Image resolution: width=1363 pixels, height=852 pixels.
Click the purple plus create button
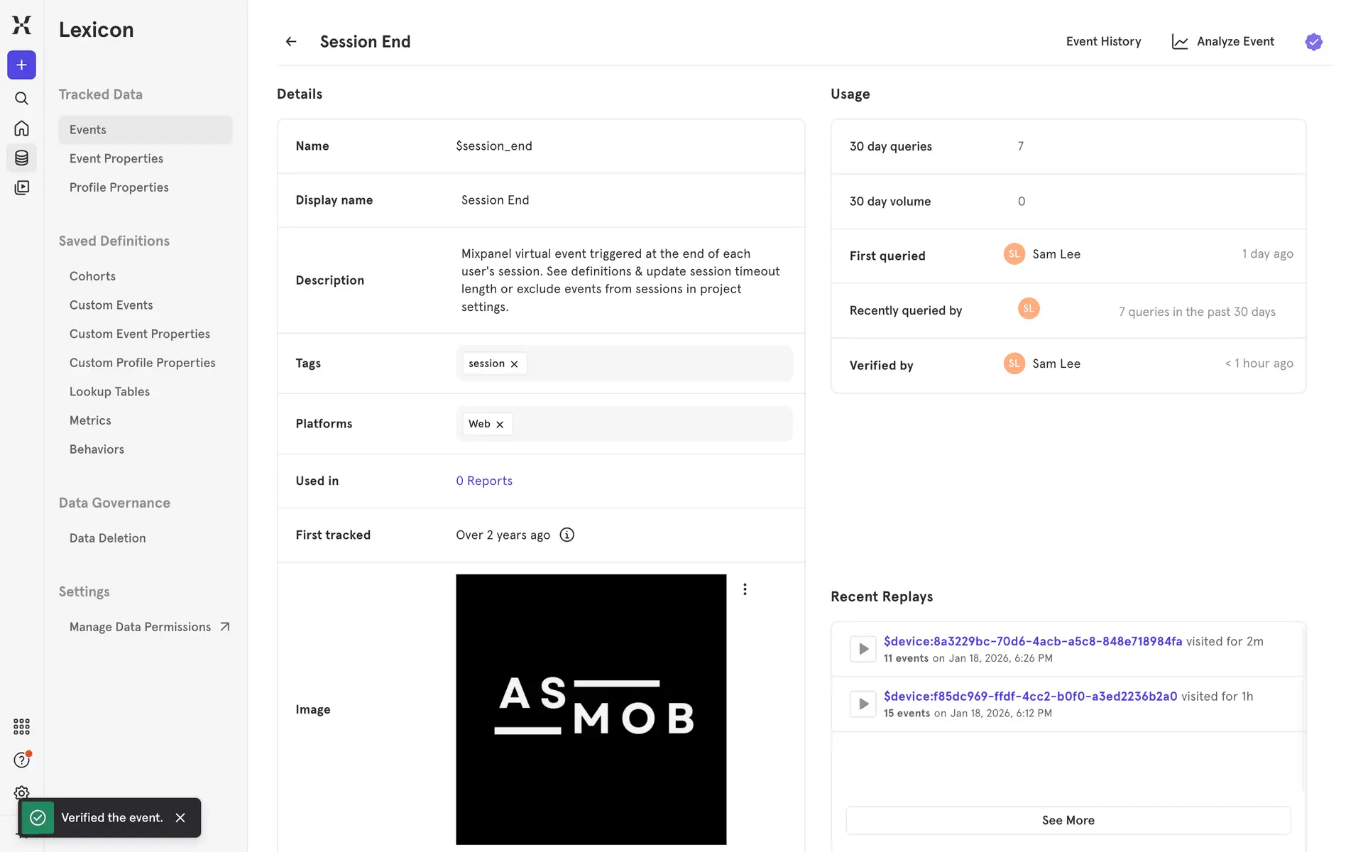click(x=21, y=65)
